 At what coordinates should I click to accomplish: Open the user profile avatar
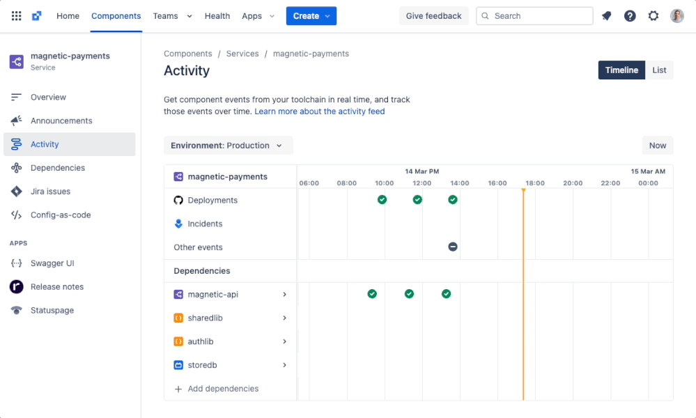click(x=677, y=16)
